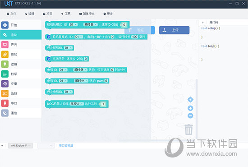This screenshot has height=167, width=248.
Task: Click angle value 0 on 舵机角模式 block
Action: click(x=112, y=37)
